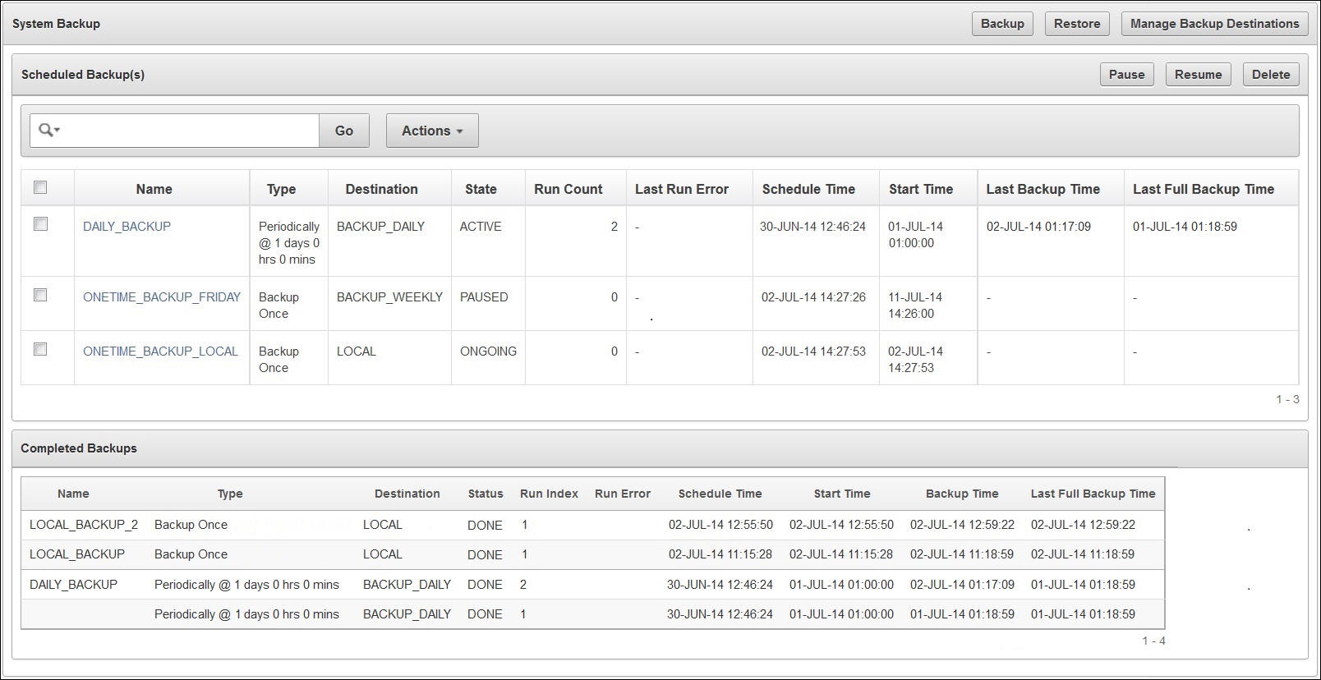This screenshot has width=1321, height=680.
Task: Click the 1 - 4 pagination indicator
Action: click(1153, 641)
